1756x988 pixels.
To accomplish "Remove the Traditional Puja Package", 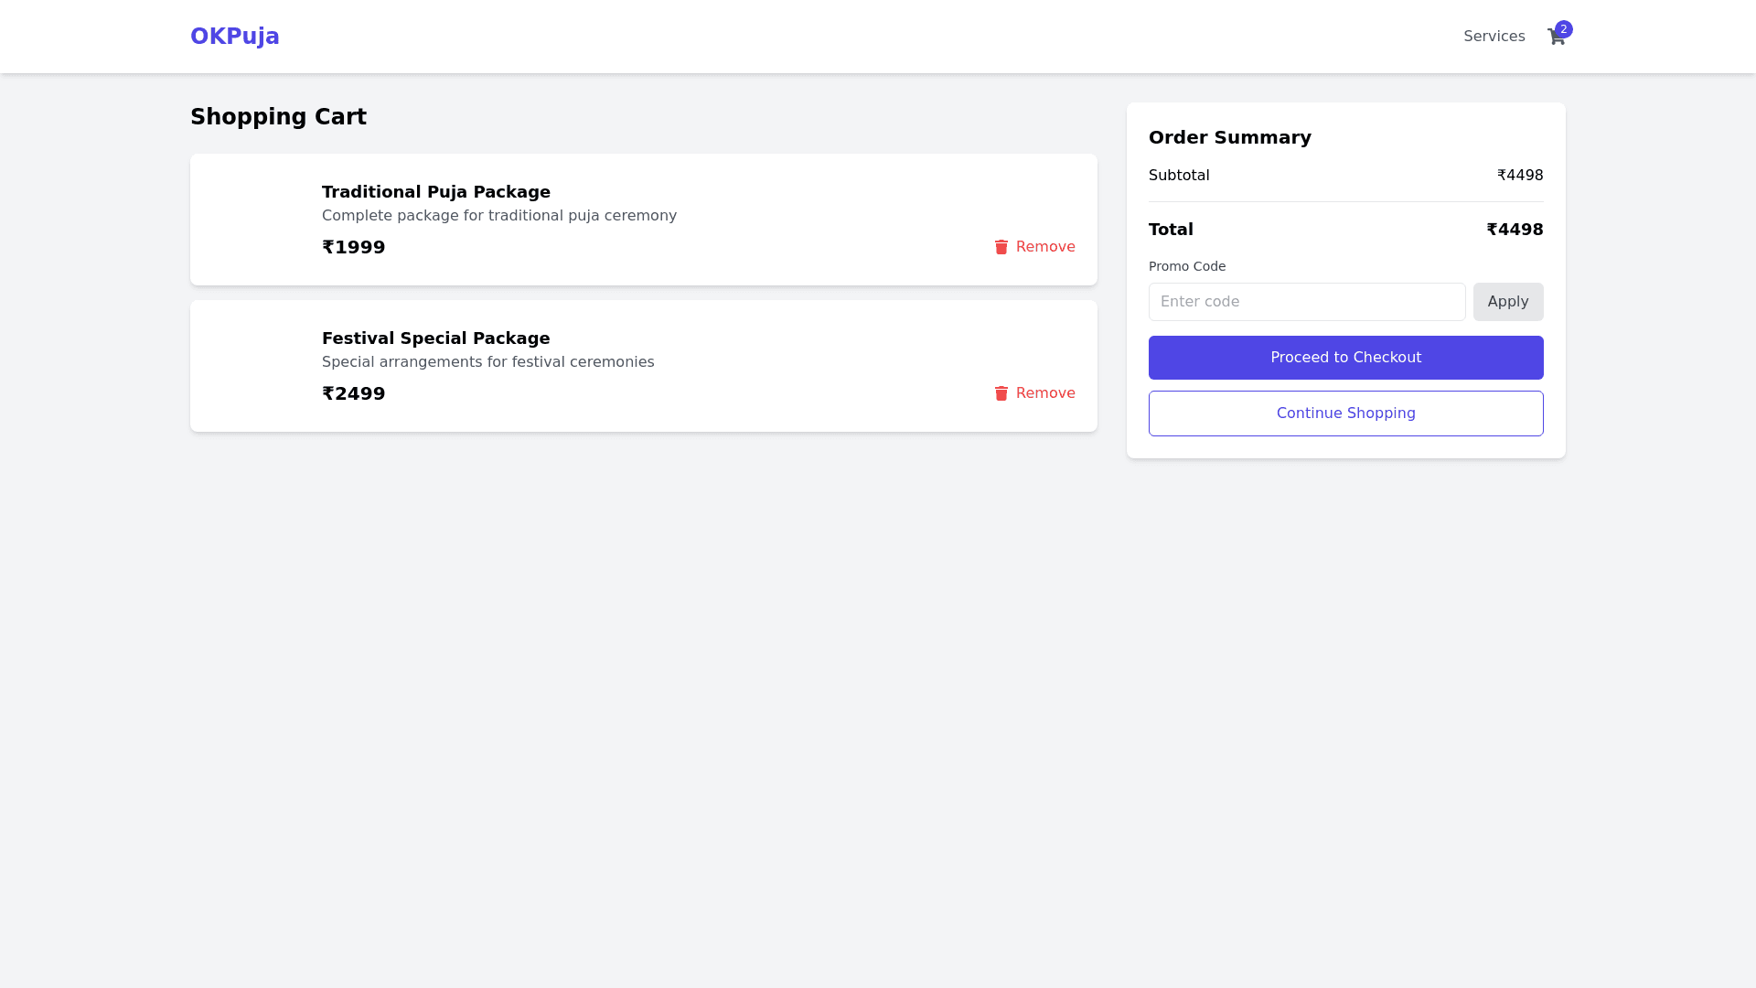I will pos(1044,247).
